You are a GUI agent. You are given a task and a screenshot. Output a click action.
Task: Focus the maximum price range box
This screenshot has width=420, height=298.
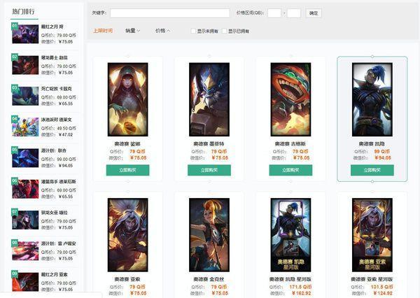[294, 13]
